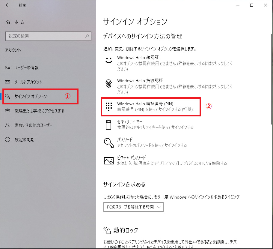Click the back arrow in title bar

pyautogui.click(x=7, y=5)
